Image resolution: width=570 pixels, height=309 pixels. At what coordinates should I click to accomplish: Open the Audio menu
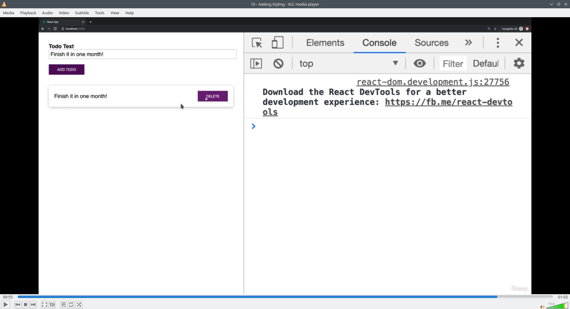tap(47, 13)
